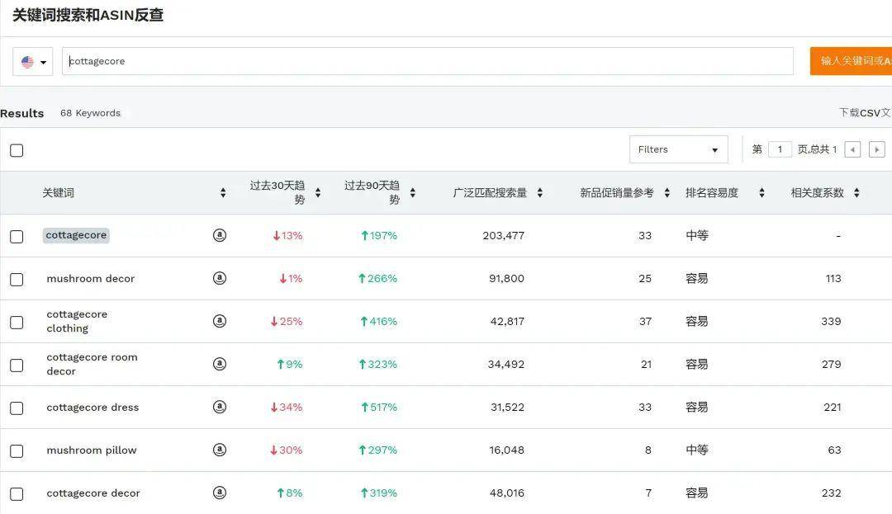Click Amazon icon for cottagecore clothing
The image size is (892, 514).
click(x=219, y=321)
